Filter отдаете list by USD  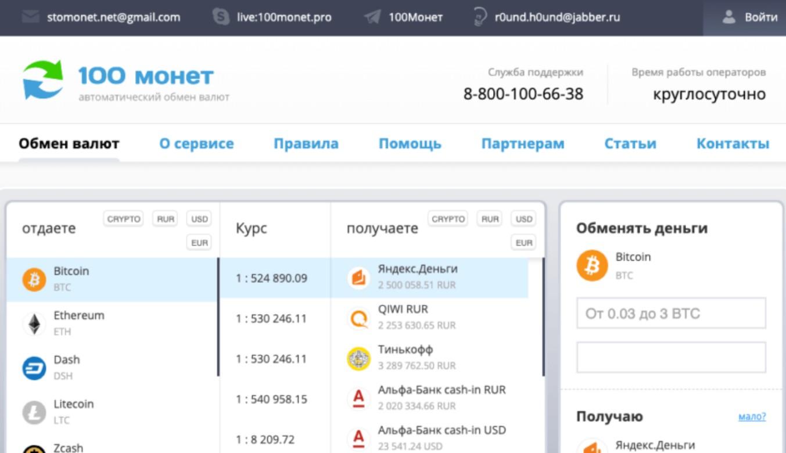click(x=199, y=219)
